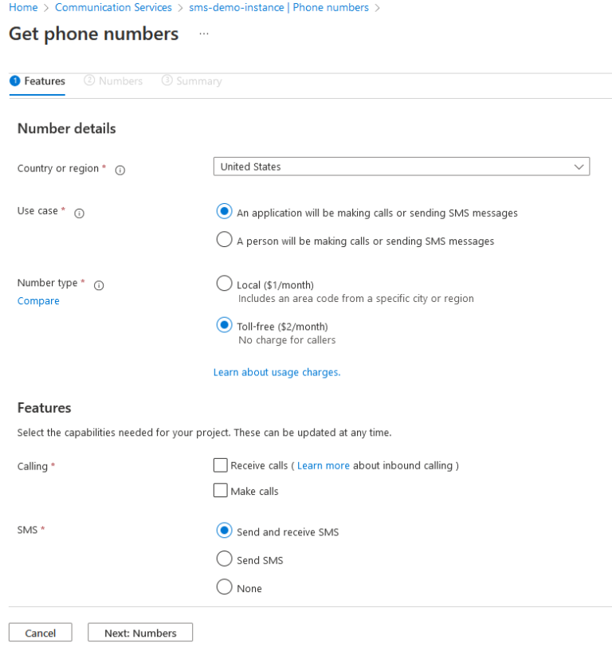Select the Local ($1/month) number type
This screenshot has width=612, height=651.
point(224,283)
